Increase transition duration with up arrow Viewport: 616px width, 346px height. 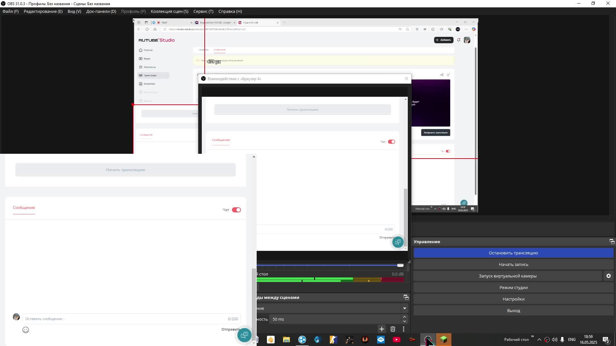(x=404, y=317)
